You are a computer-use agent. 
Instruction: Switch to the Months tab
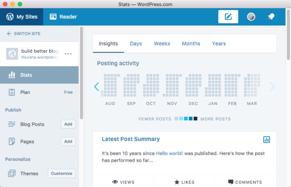tap(191, 44)
